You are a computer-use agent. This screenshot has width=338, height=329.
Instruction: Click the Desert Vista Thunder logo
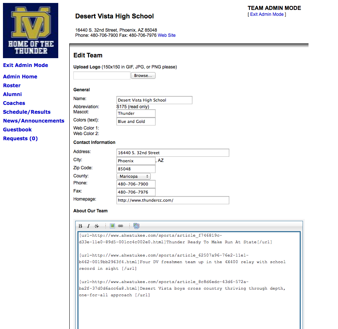pos(31,31)
